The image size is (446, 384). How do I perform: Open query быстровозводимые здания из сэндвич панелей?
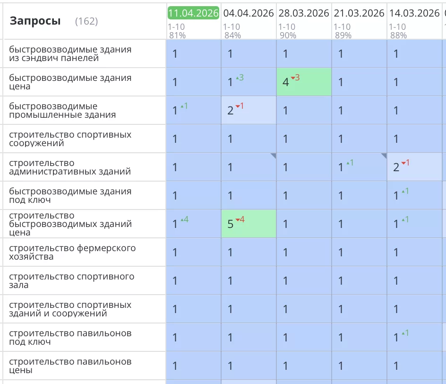70,54
